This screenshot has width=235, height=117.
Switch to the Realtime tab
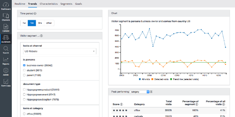pyautogui.click(x=20, y=4)
